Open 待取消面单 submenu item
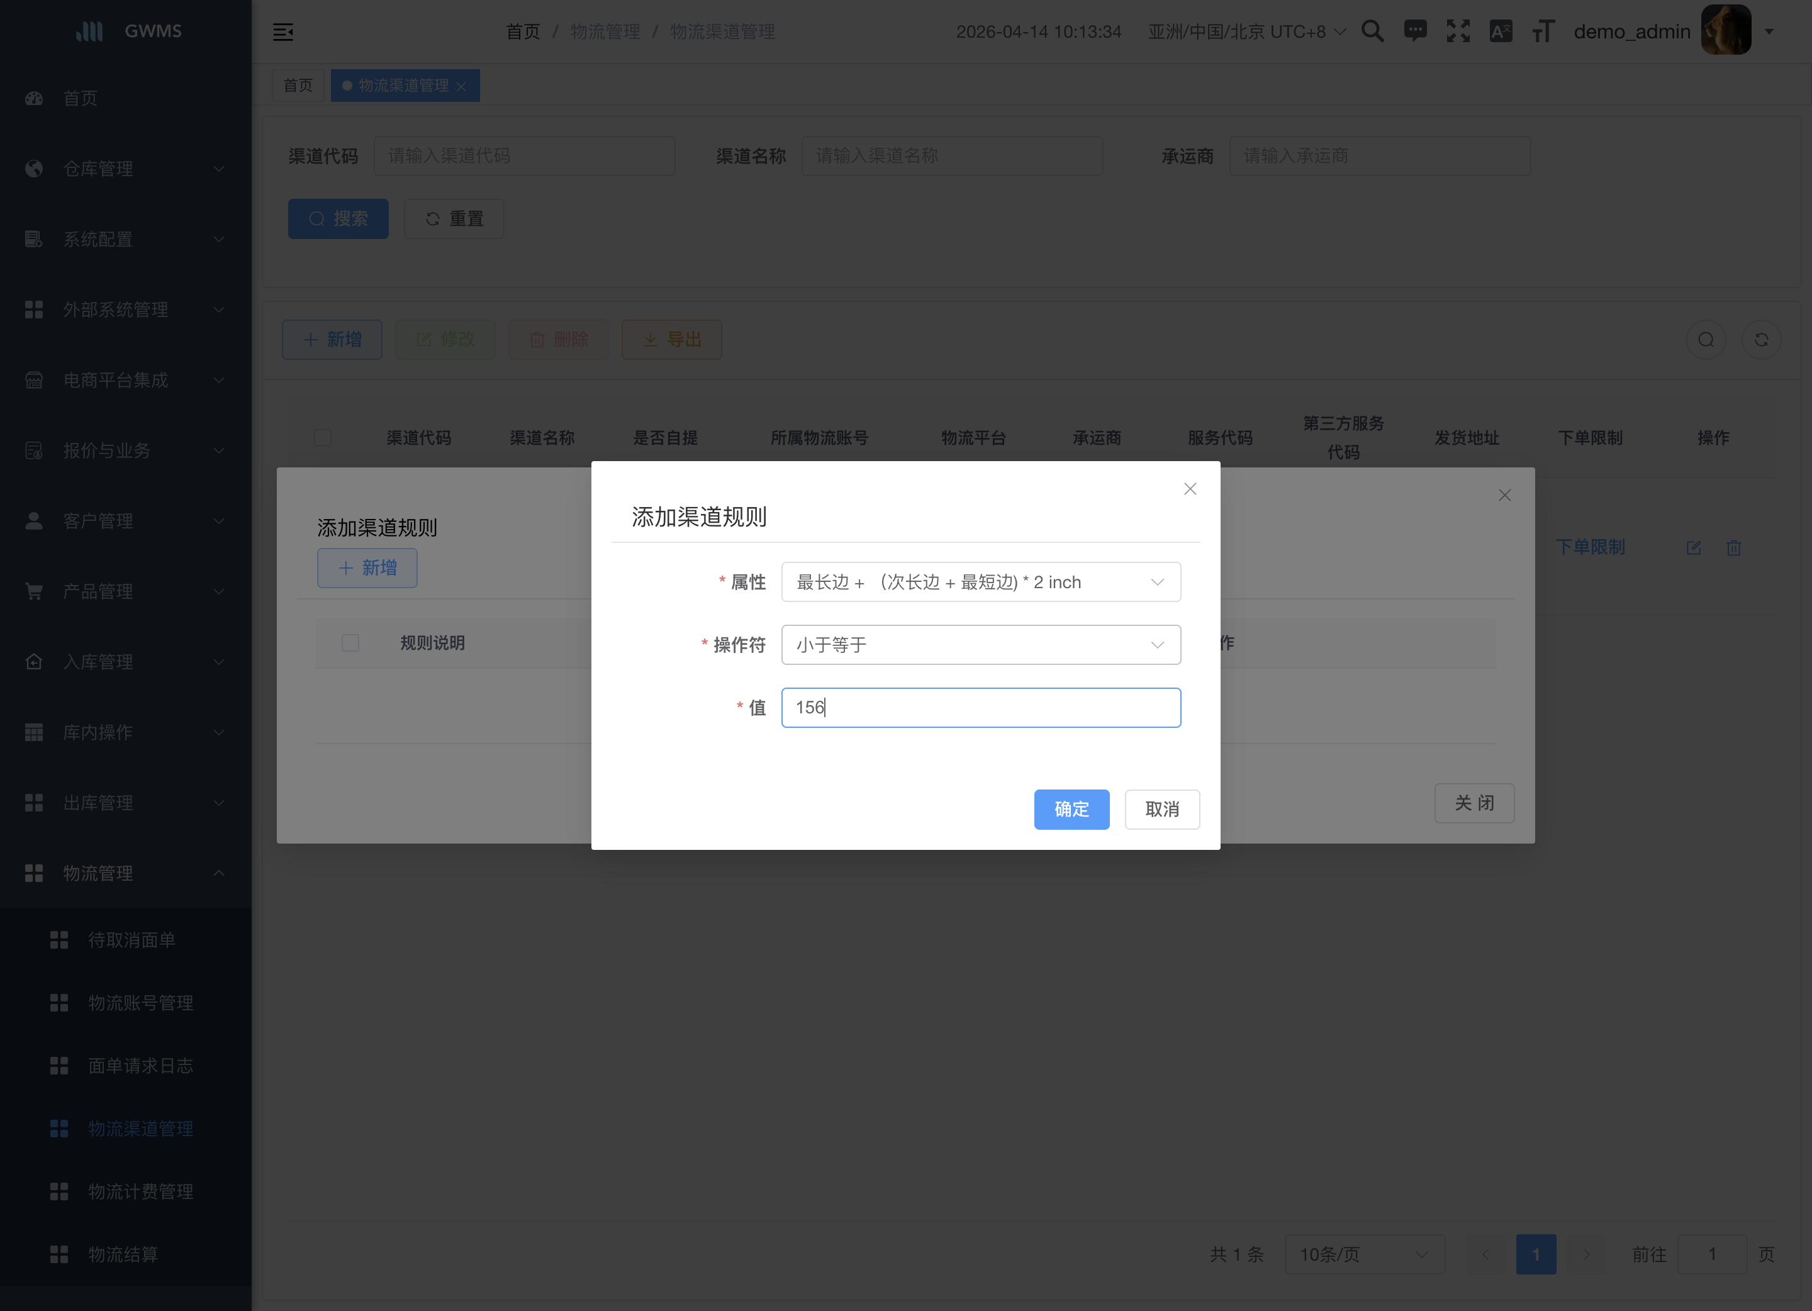The height and width of the screenshot is (1311, 1812). pos(125,939)
